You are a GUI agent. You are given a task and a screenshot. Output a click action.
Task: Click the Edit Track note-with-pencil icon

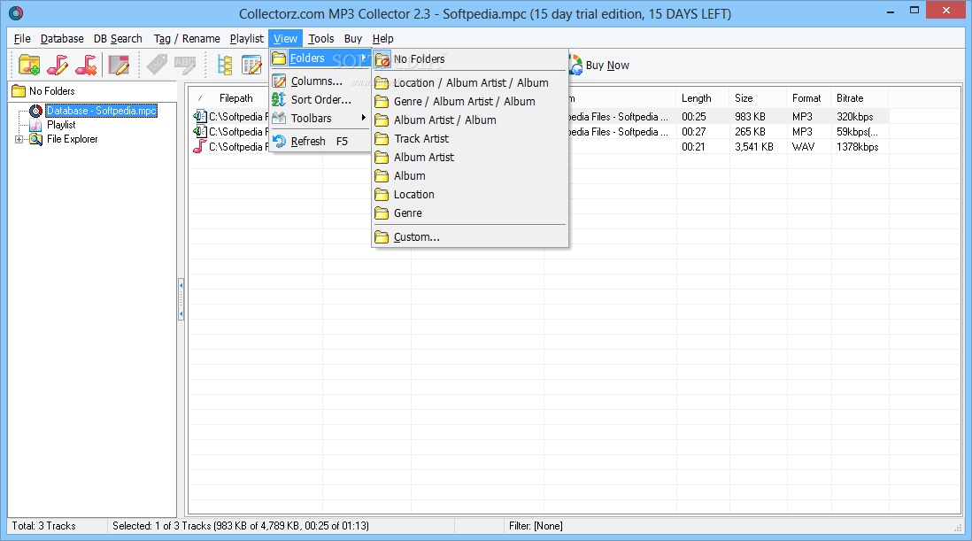coord(58,65)
